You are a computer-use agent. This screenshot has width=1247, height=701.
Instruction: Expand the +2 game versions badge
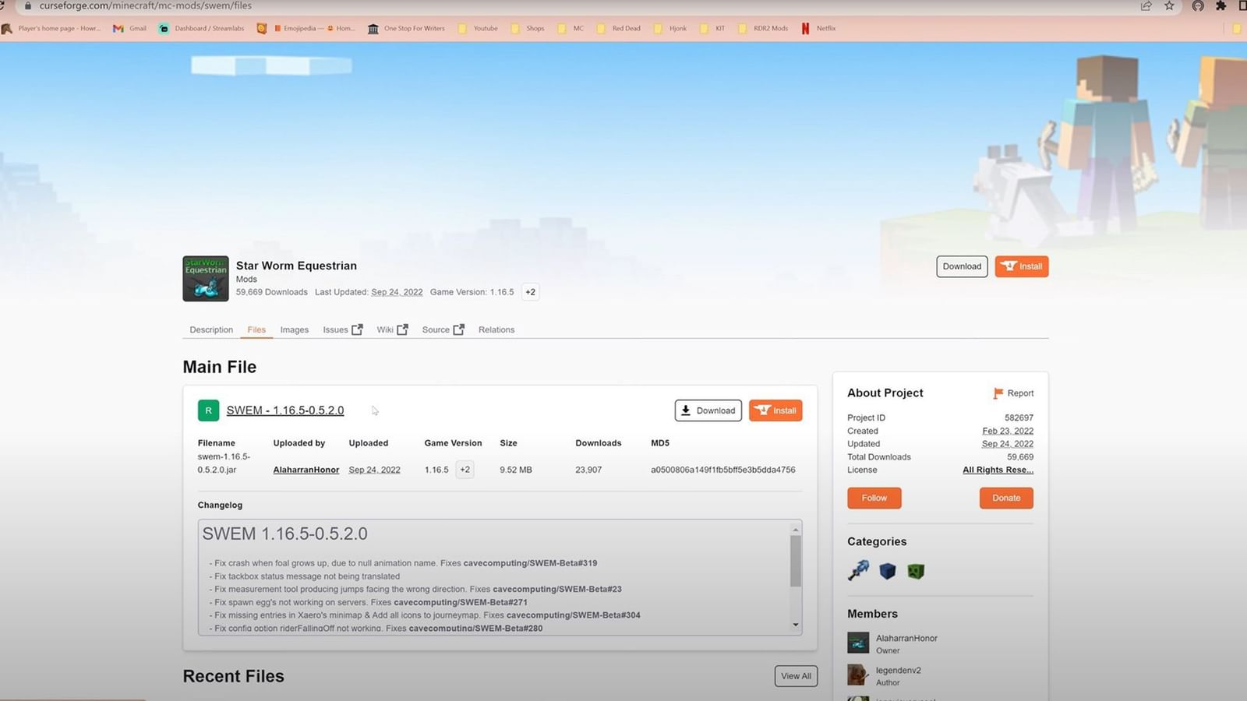(530, 291)
